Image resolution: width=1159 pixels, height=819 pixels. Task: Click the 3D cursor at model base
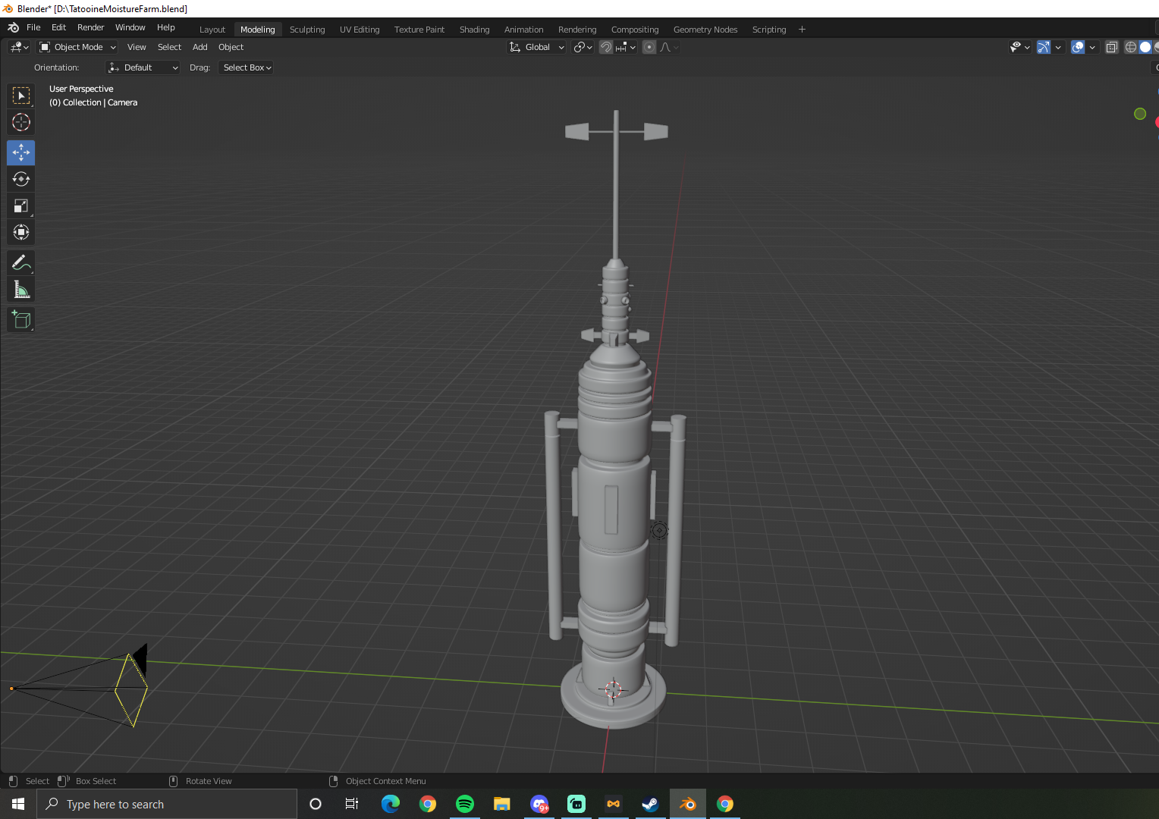pos(613,689)
